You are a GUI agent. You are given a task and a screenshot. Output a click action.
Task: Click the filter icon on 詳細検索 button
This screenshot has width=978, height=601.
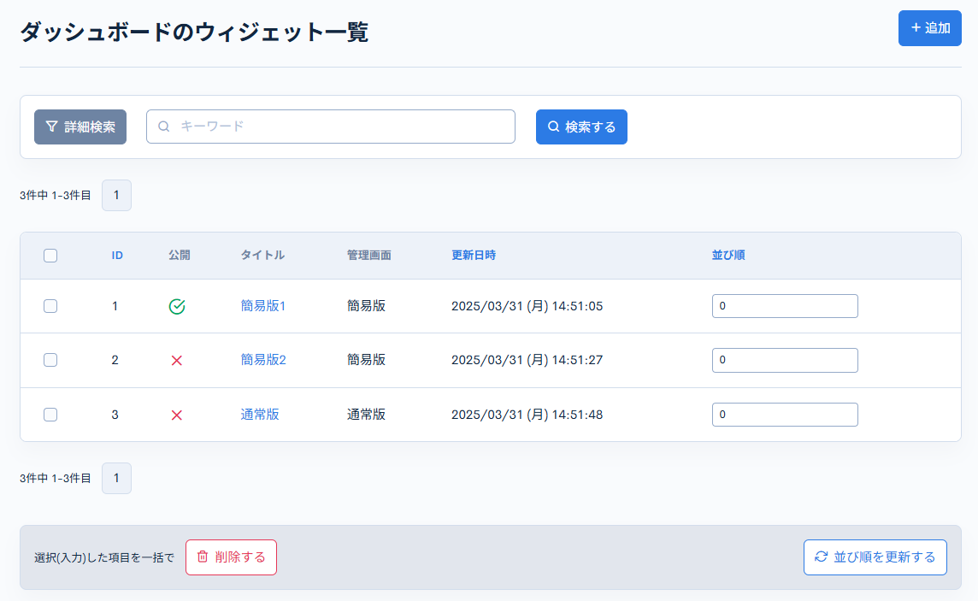coord(50,126)
